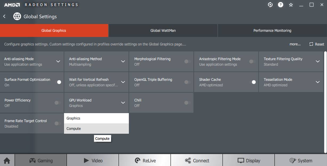Open the update notifications icon in title bar
This screenshot has height=166, width=327.
[270, 5]
